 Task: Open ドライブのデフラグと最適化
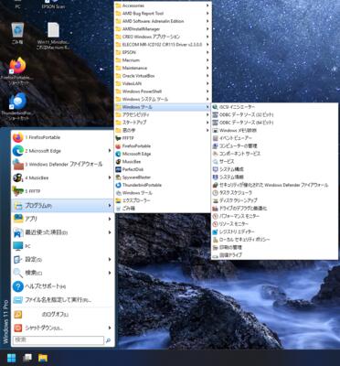point(275,209)
